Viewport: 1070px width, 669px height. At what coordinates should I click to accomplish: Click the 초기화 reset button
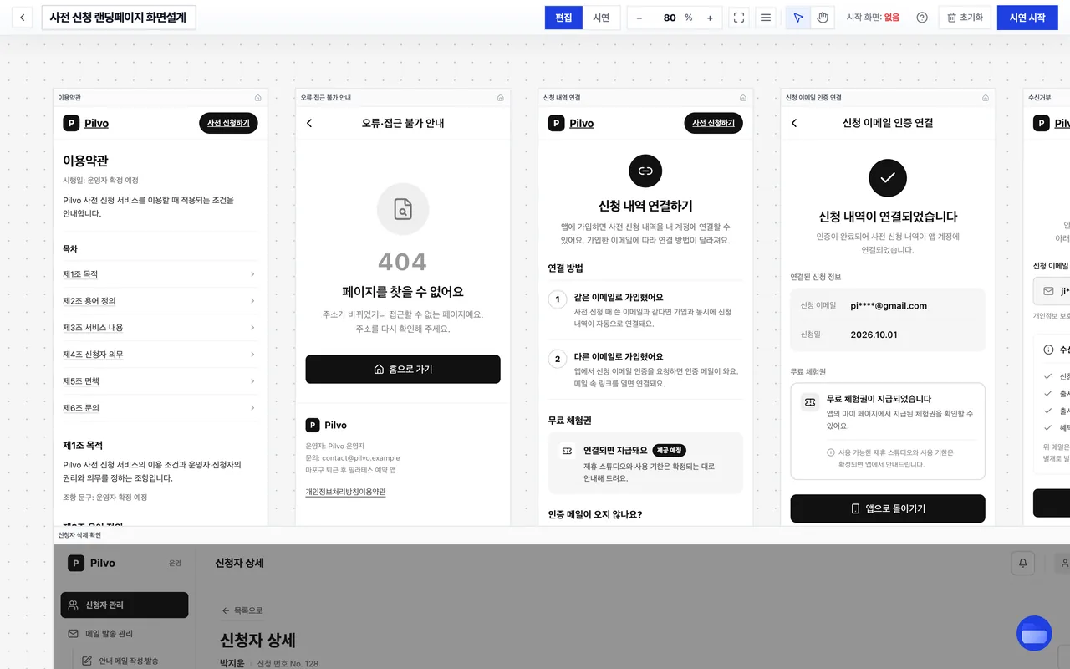[965, 18]
